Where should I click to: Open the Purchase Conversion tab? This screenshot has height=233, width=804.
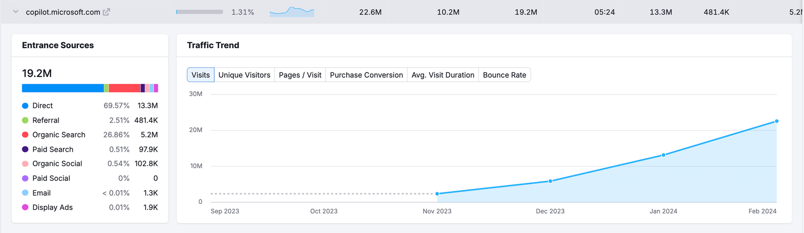(366, 75)
